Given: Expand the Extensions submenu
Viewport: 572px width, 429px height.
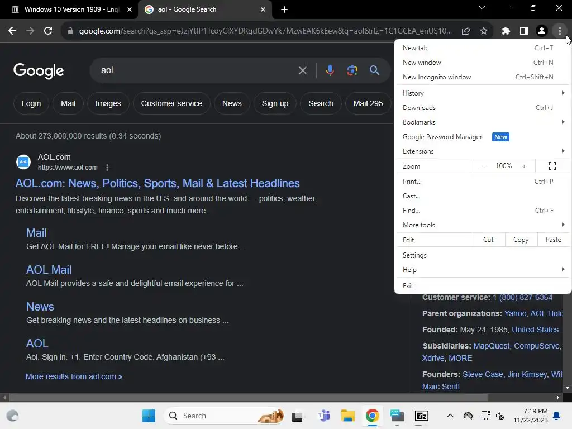Looking at the screenshot, I should pos(483,151).
